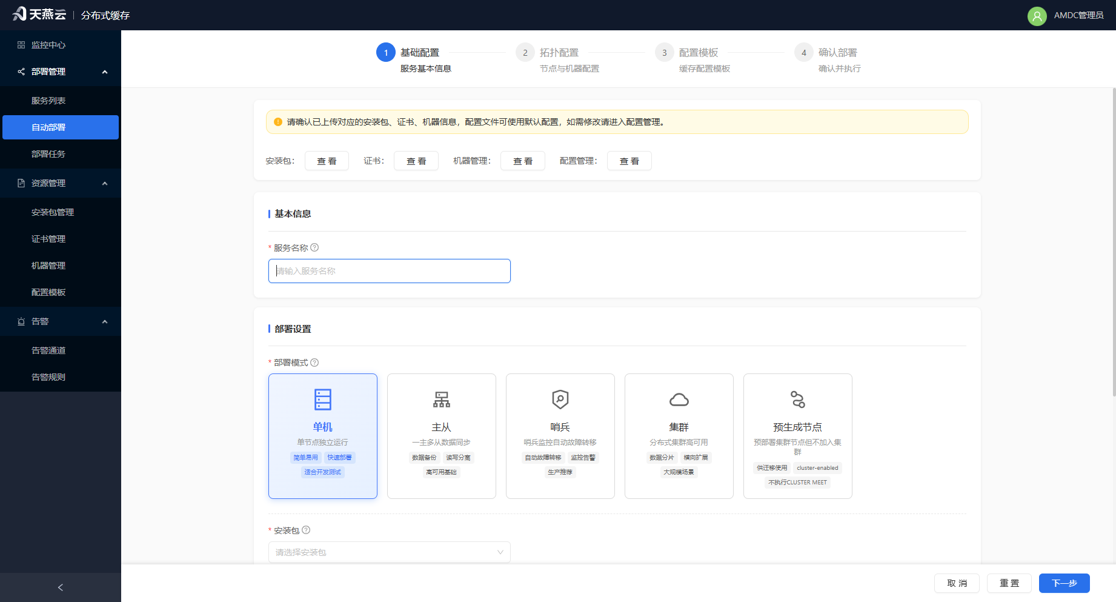Click the step 3 配置模板 circle
The image size is (1116, 602).
click(665, 53)
